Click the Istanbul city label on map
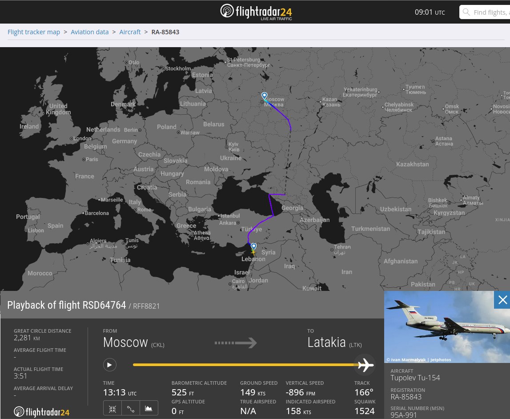Viewport: 510px width, 419px height. [230, 216]
